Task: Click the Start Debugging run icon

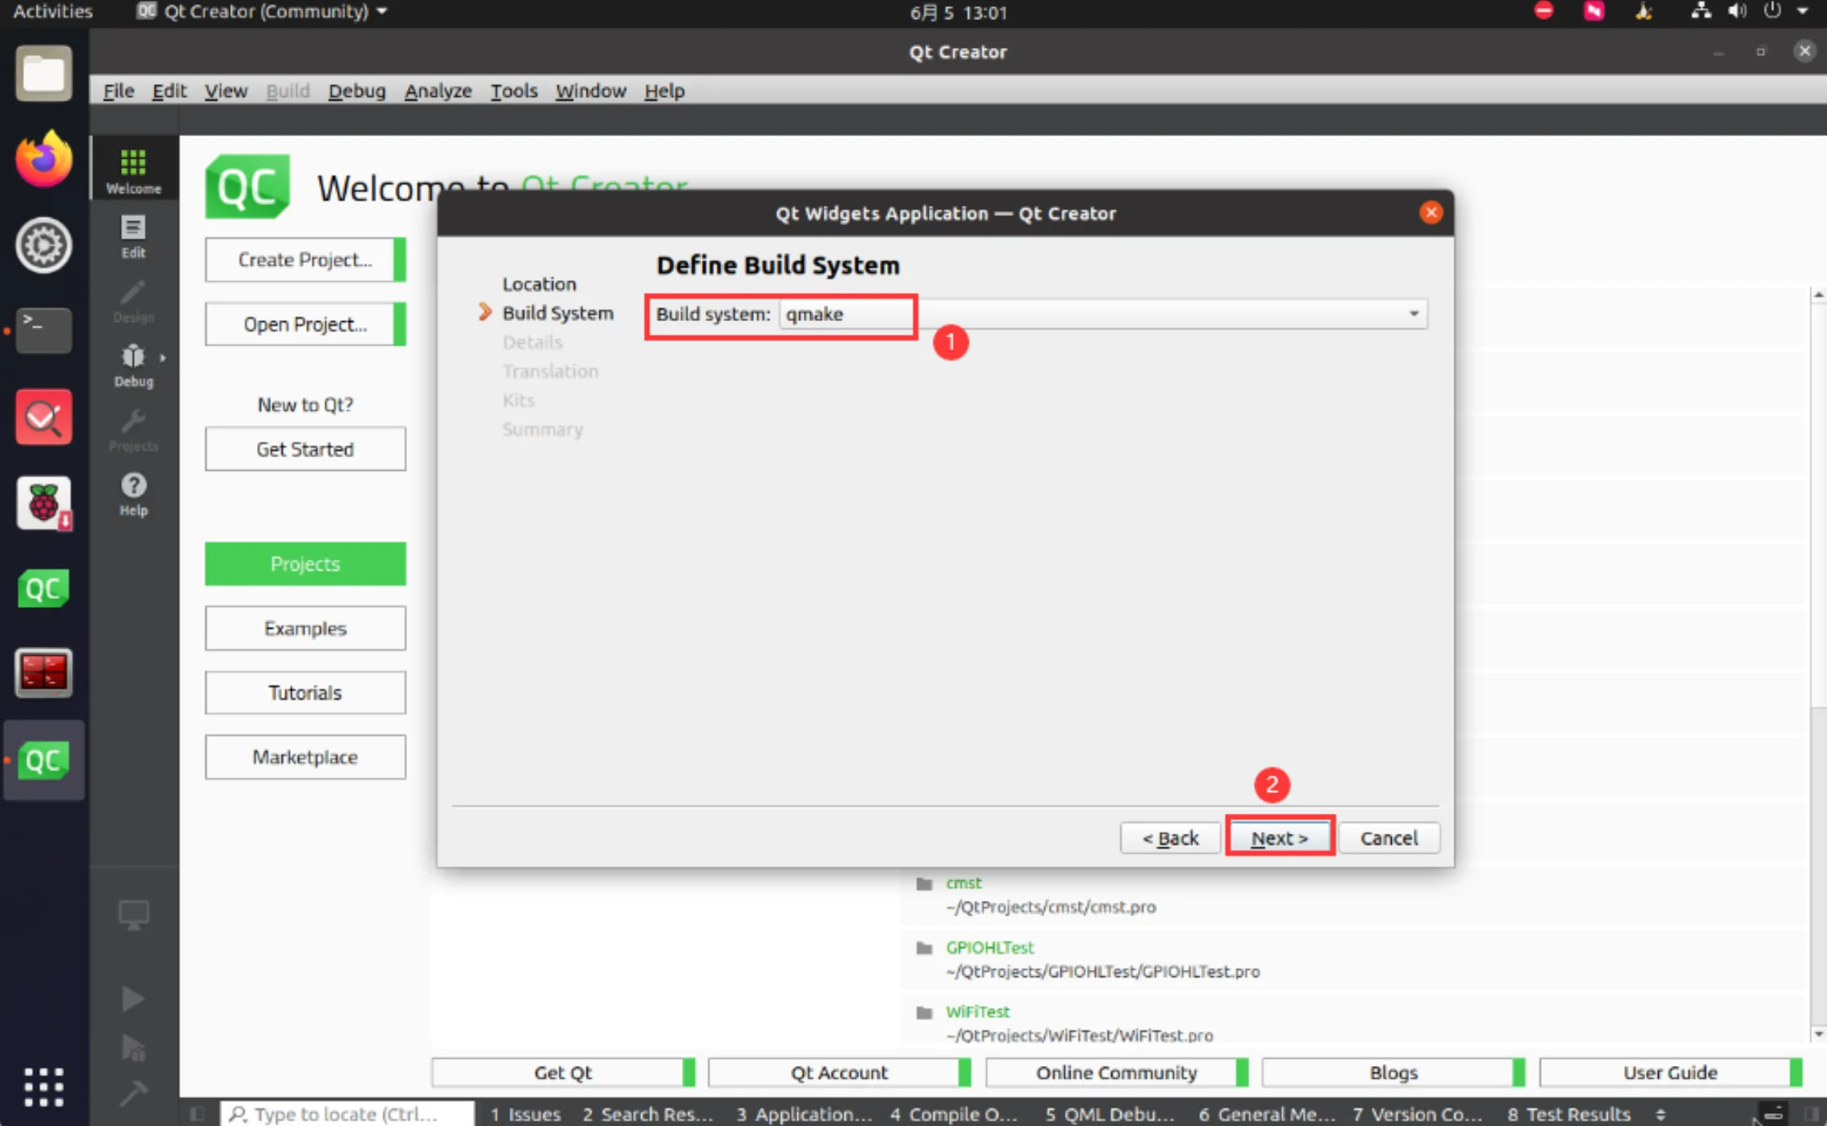Action: click(x=133, y=1047)
